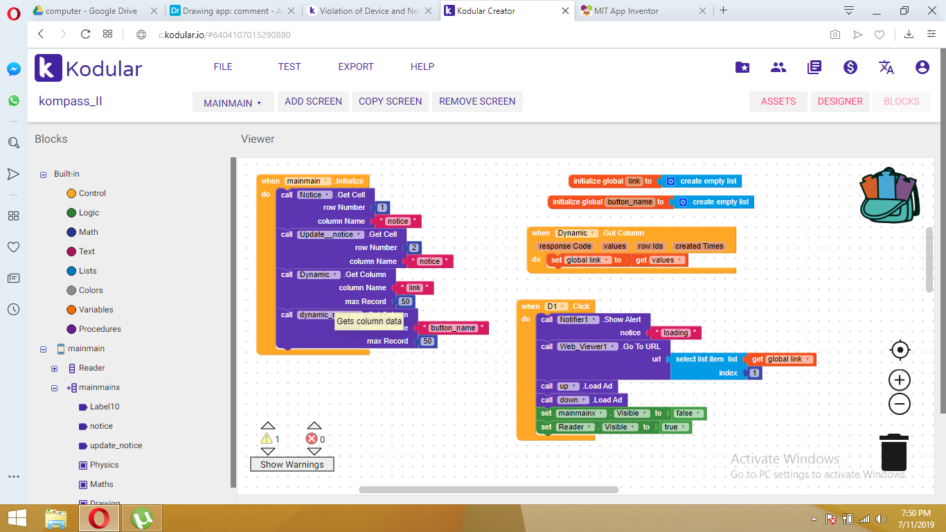Click Kodular my projects folder icon
This screenshot has height=532, width=946.
click(742, 67)
